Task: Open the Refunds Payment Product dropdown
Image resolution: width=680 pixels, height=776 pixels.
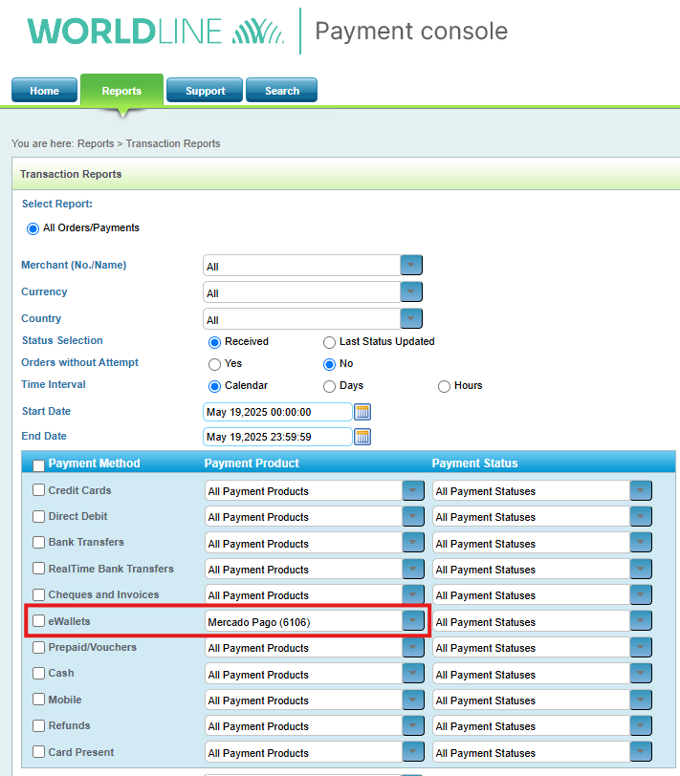Action: 412,726
